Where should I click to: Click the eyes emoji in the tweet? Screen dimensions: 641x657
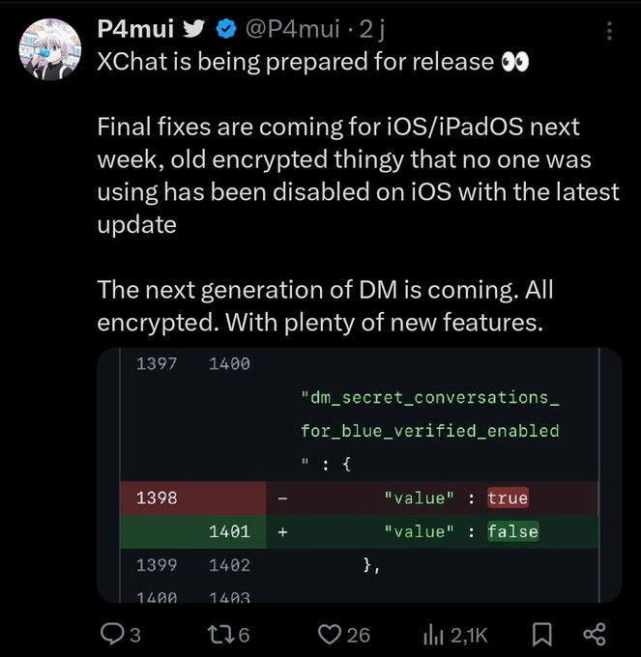515,63
